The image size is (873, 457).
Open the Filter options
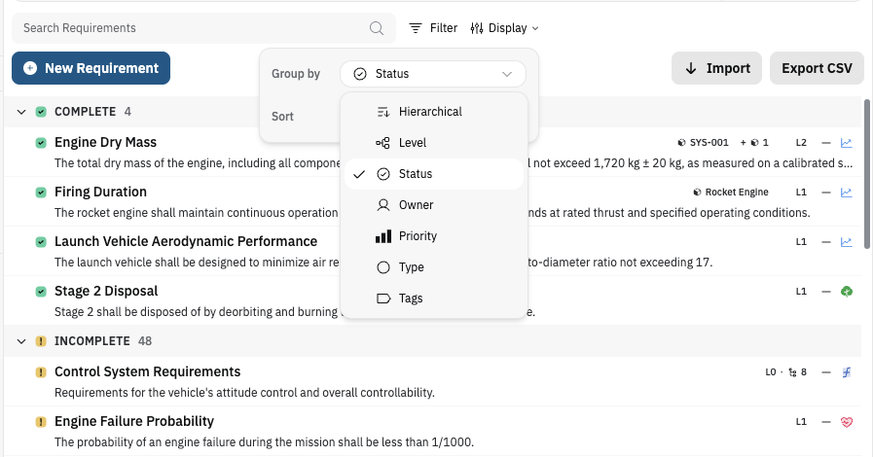click(433, 28)
